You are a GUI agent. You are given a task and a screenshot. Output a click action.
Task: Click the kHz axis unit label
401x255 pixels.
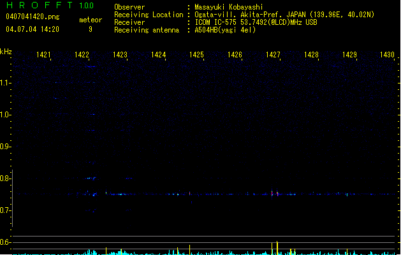6,52
